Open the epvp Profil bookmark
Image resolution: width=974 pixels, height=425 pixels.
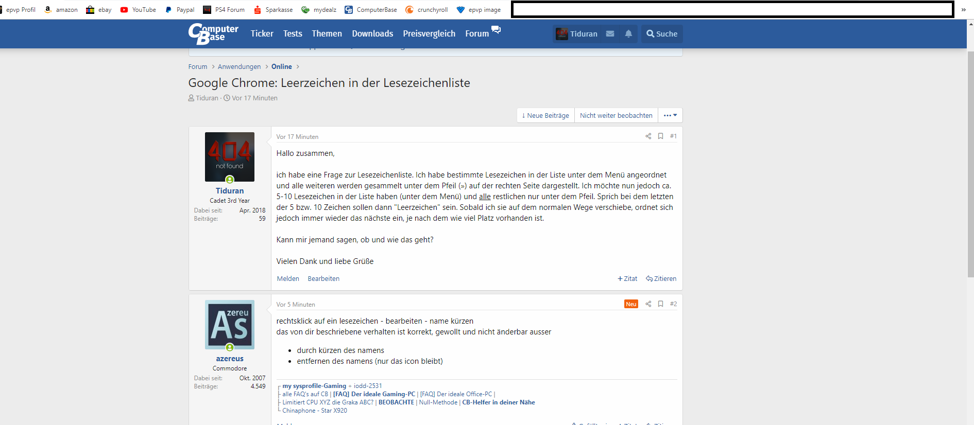[x=18, y=10]
